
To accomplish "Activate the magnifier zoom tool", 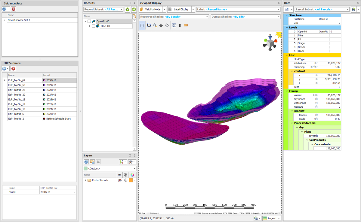I will tap(155, 25).
